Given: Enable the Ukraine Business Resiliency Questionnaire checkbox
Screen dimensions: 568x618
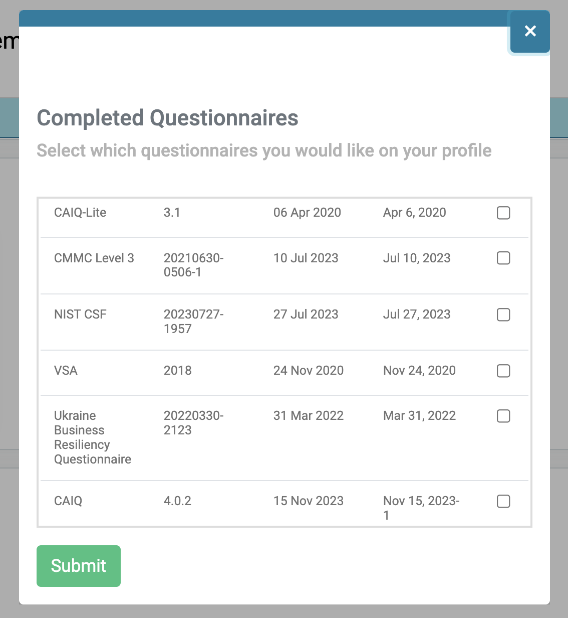Looking at the screenshot, I should (x=503, y=416).
